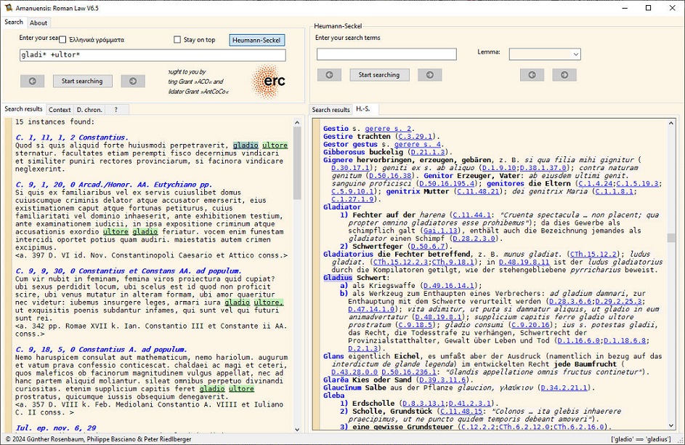Click heading 'C. 9, 1, 20, 0 Arcad./Honor.'
The image size is (685, 445).
pos(113,185)
